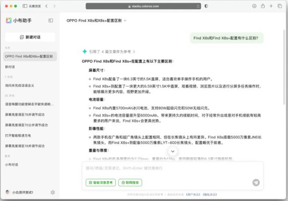Open the 打开智能极速充电 conversation
The height and width of the screenshot is (201, 288).
(18, 135)
